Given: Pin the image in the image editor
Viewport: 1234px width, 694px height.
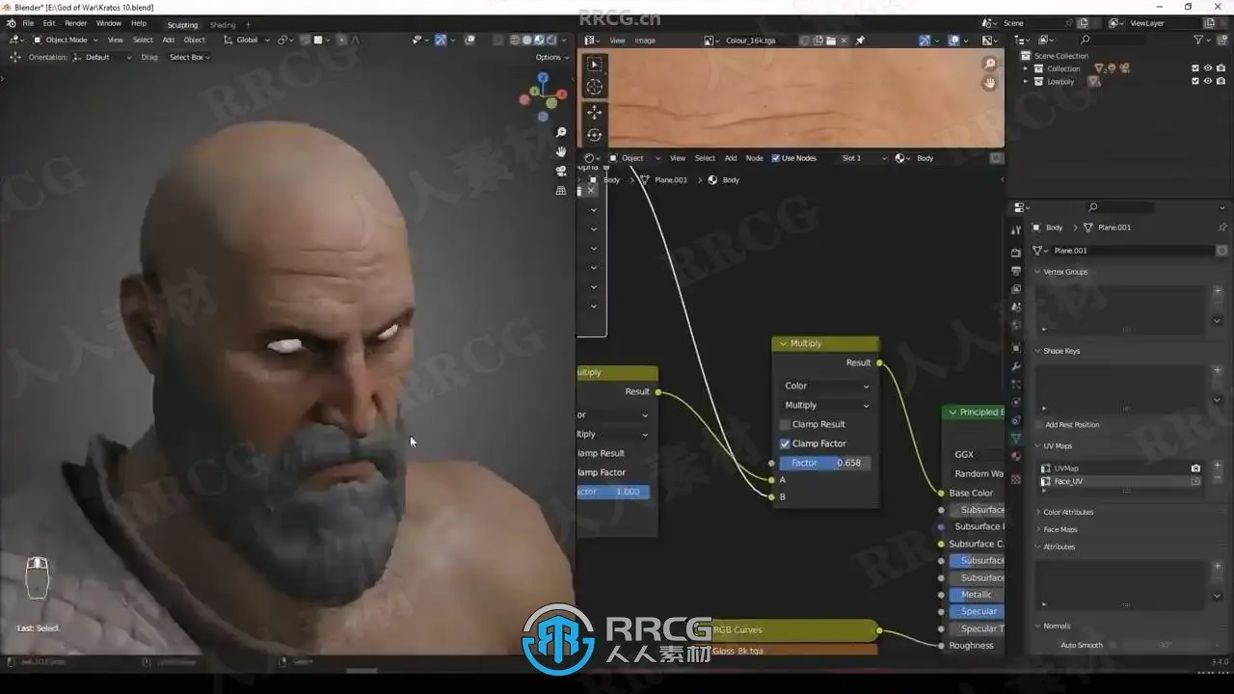Looking at the screenshot, I should (x=860, y=40).
